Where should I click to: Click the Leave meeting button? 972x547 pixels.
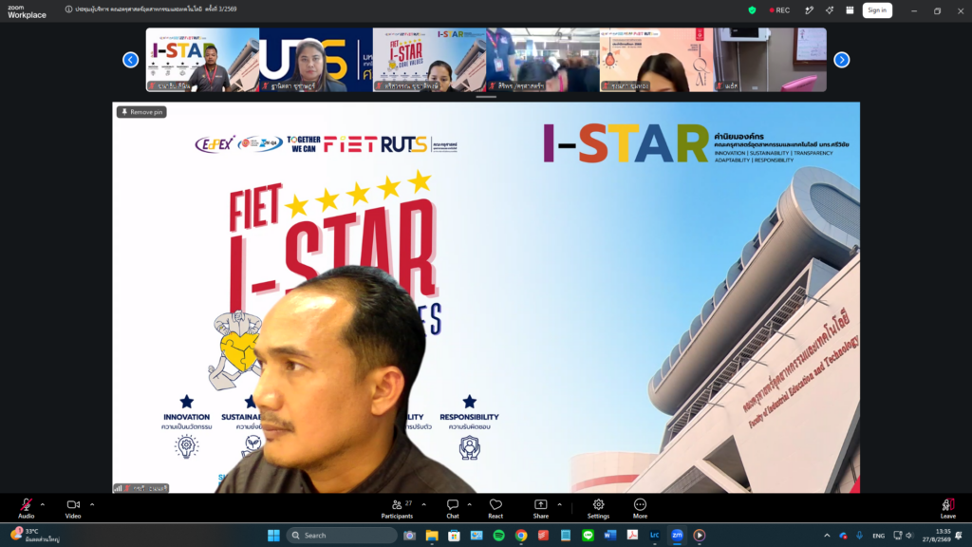click(x=948, y=508)
